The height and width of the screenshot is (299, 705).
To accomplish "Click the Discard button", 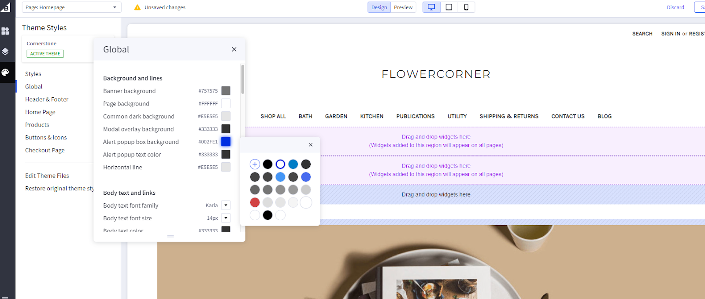I will coord(675,7).
